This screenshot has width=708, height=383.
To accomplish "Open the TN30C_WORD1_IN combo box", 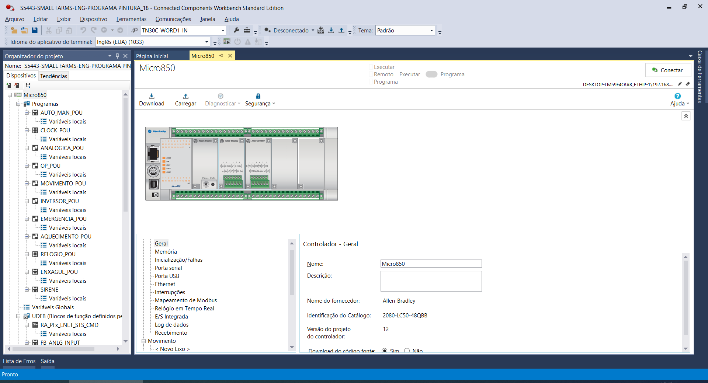I will pos(223,30).
